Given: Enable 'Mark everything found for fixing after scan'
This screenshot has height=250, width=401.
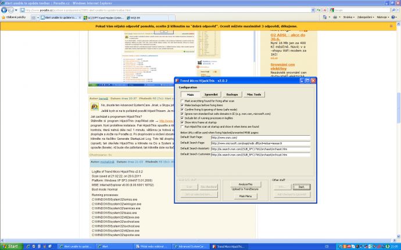Looking at the screenshot, I should point(182,101).
